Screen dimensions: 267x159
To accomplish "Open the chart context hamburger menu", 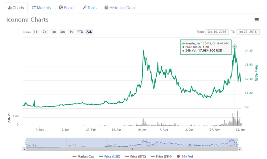I will coord(256,20).
